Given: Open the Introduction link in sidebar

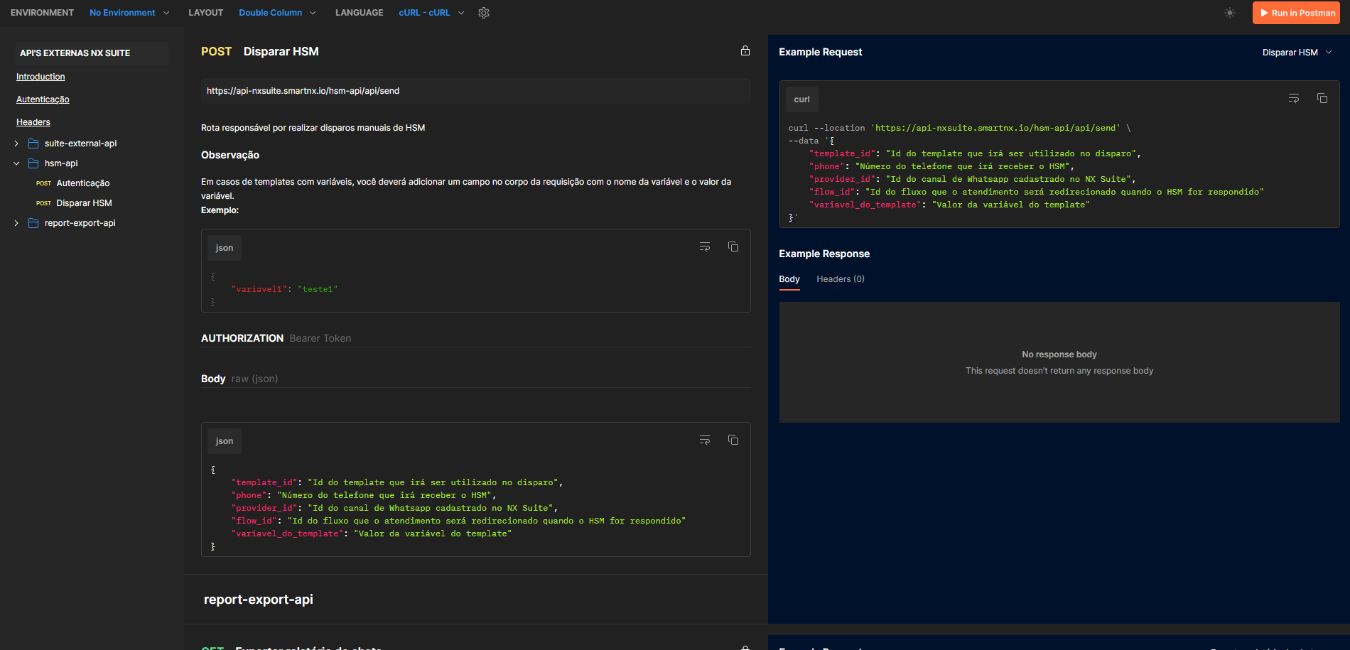Looking at the screenshot, I should (40, 77).
